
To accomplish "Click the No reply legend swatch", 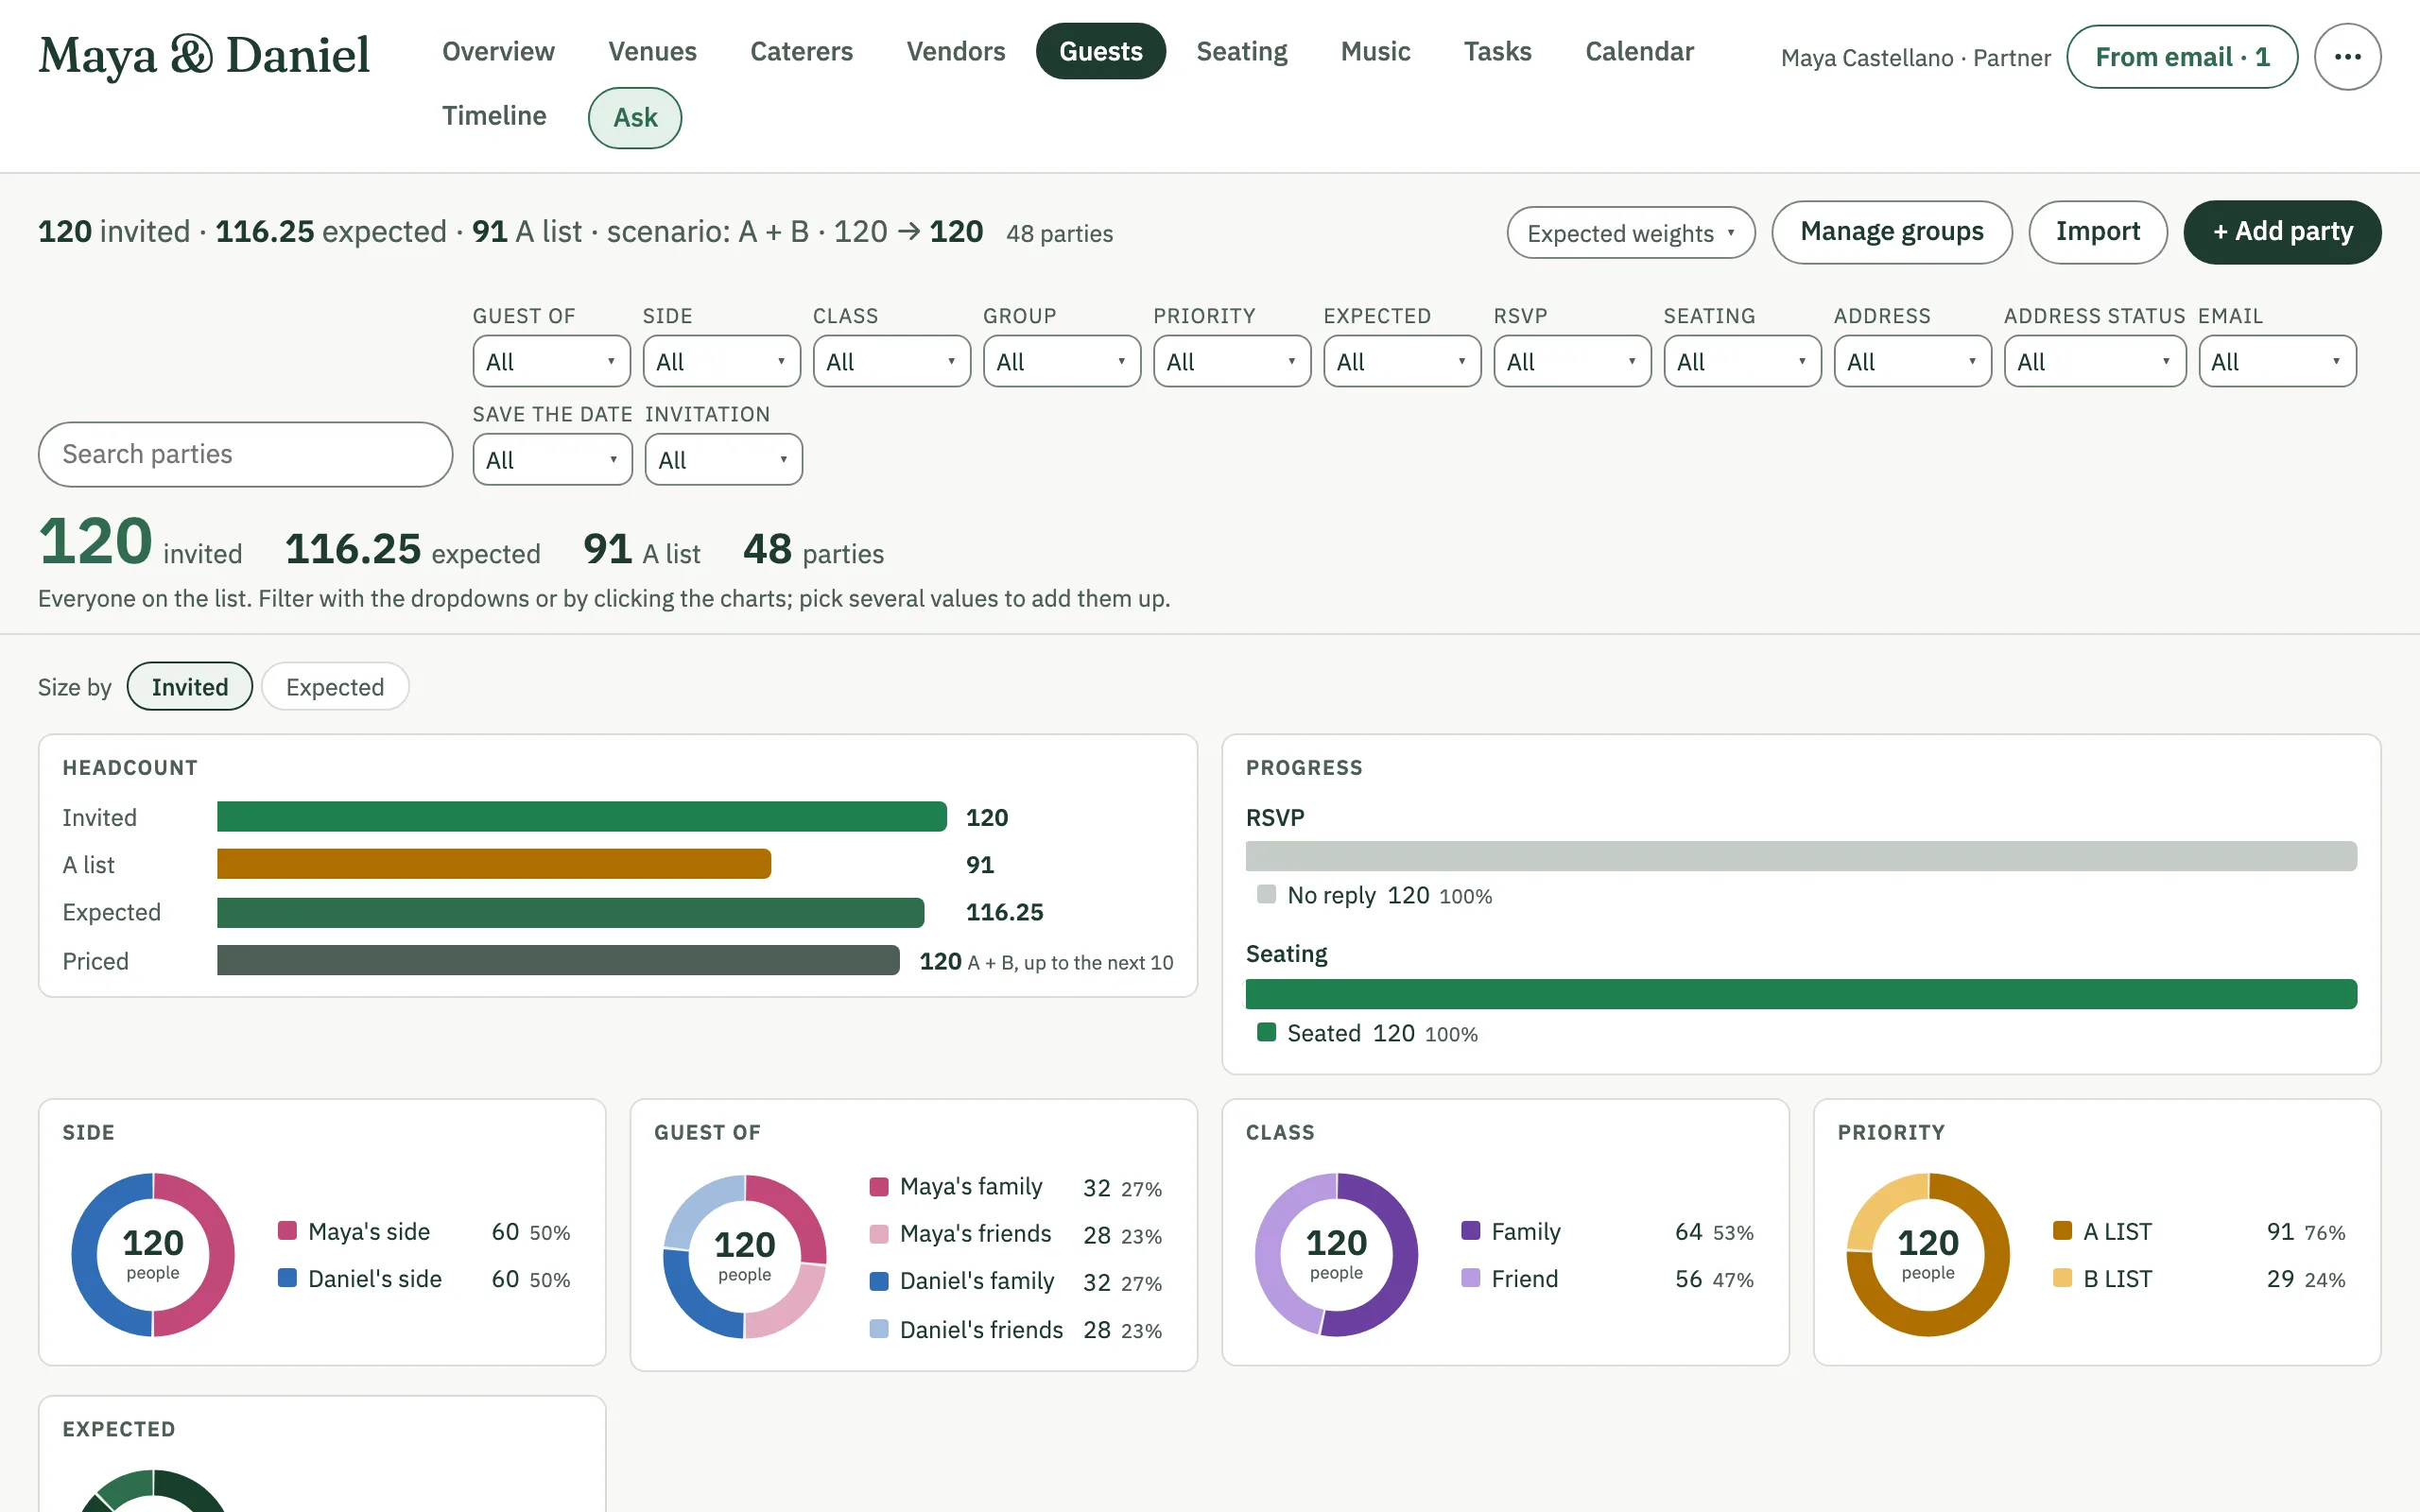I will (1266, 893).
